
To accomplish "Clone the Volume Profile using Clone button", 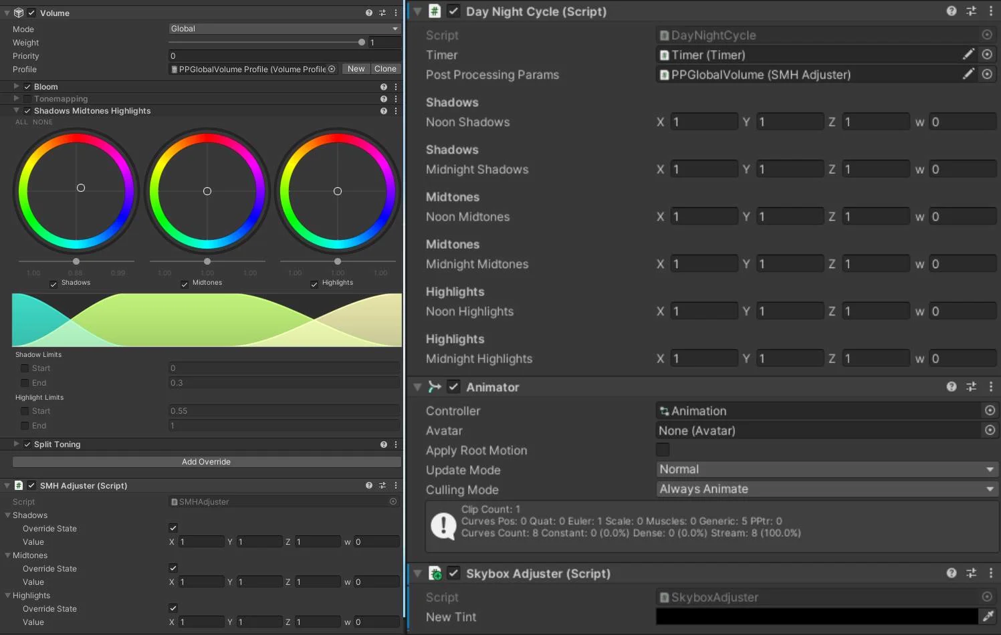I will click(386, 68).
